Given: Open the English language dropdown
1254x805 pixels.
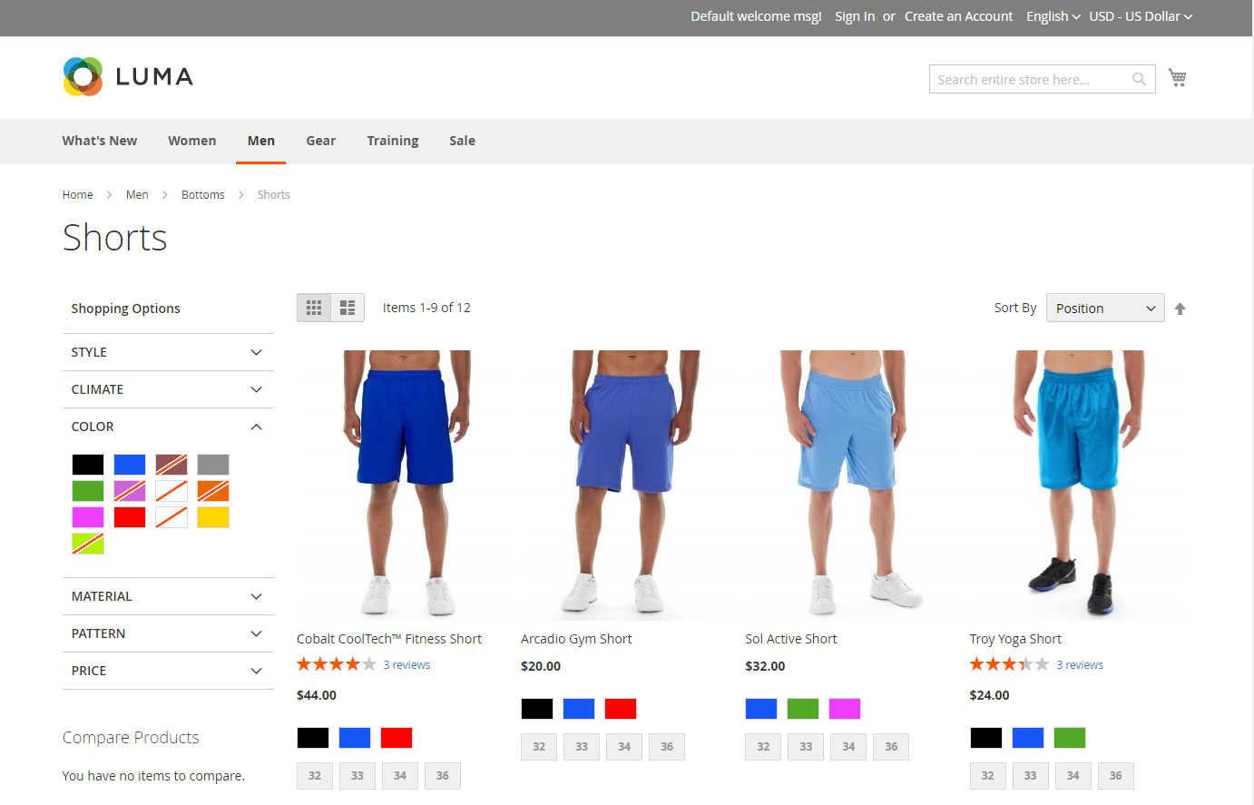Looking at the screenshot, I should tap(1053, 16).
